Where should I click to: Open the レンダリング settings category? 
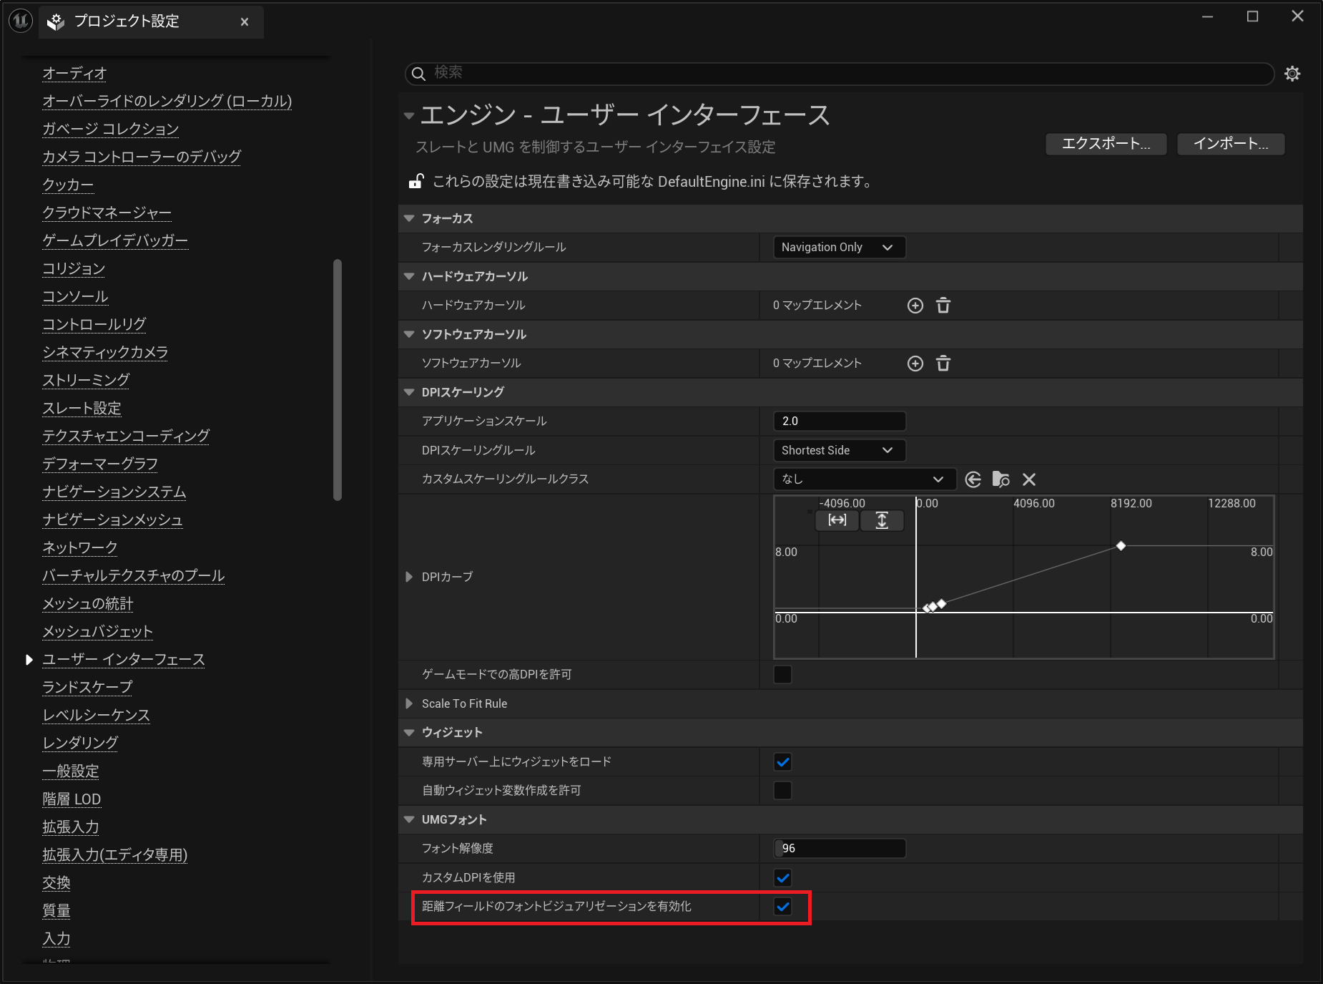80,743
